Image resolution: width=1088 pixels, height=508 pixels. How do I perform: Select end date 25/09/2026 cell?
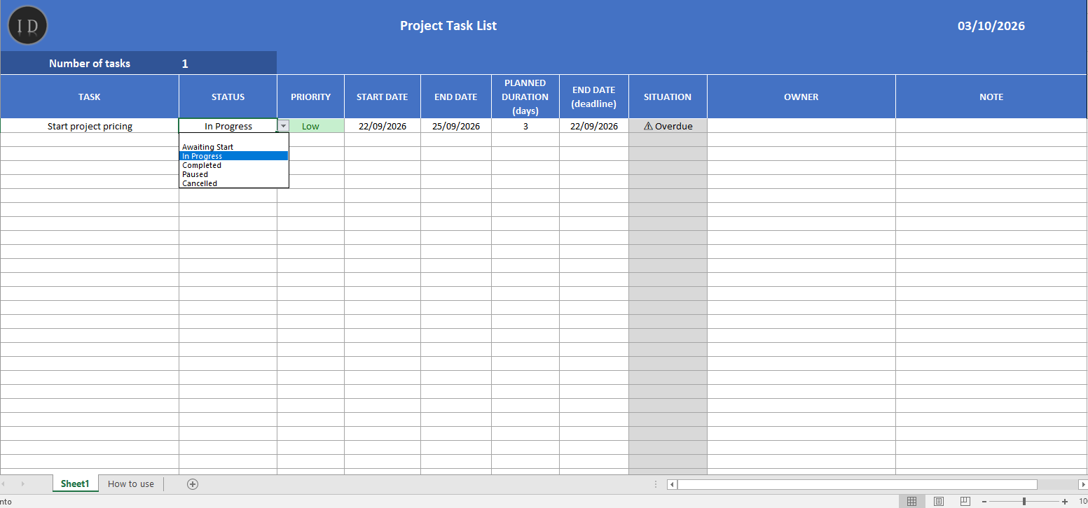tap(456, 126)
